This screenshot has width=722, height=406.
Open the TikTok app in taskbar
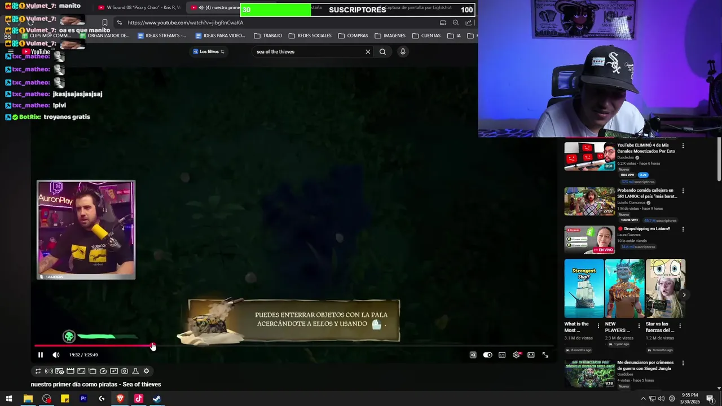coord(139,399)
